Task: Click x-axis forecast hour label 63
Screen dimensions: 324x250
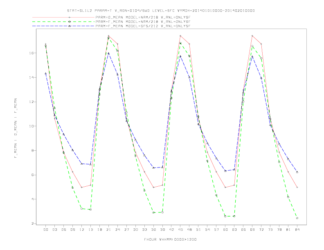Action: coord(234,230)
